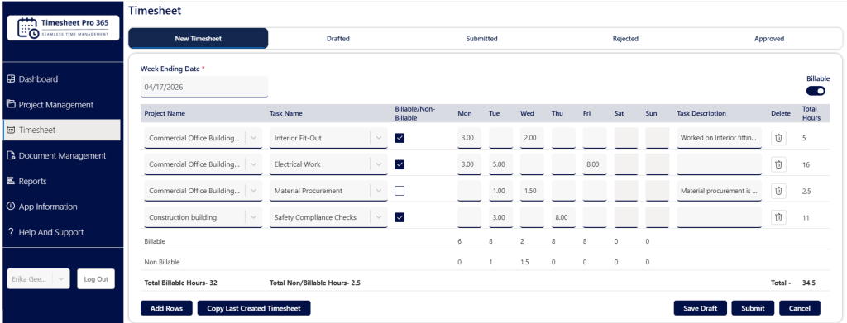Click the Document Management sidebar icon
Image resolution: width=847 pixels, height=323 pixels.
point(11,155)
